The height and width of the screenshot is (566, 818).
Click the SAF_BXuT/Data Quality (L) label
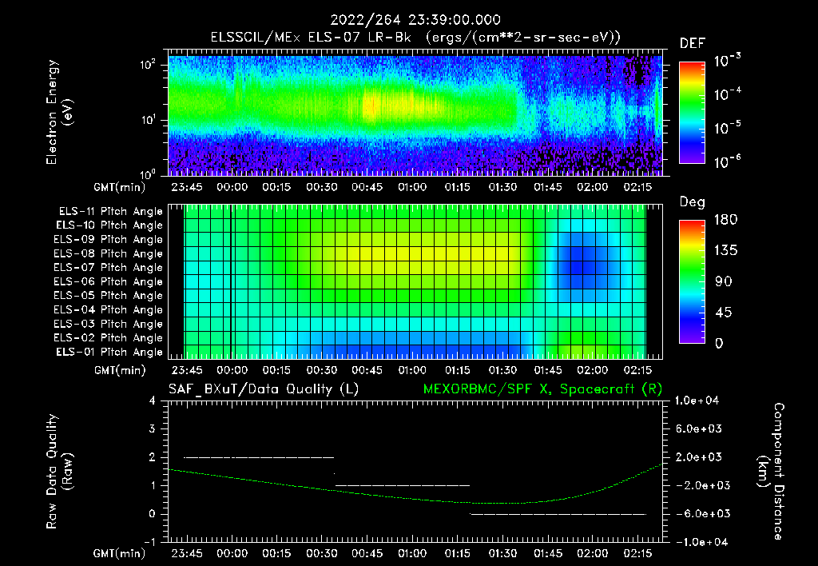click(264, 389)
